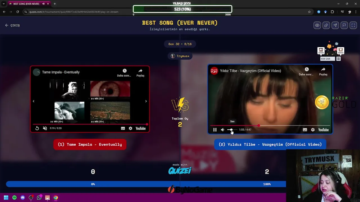Open a new browser tab
360x202 pixels.
pyautogui.click(x=55, y=4)
